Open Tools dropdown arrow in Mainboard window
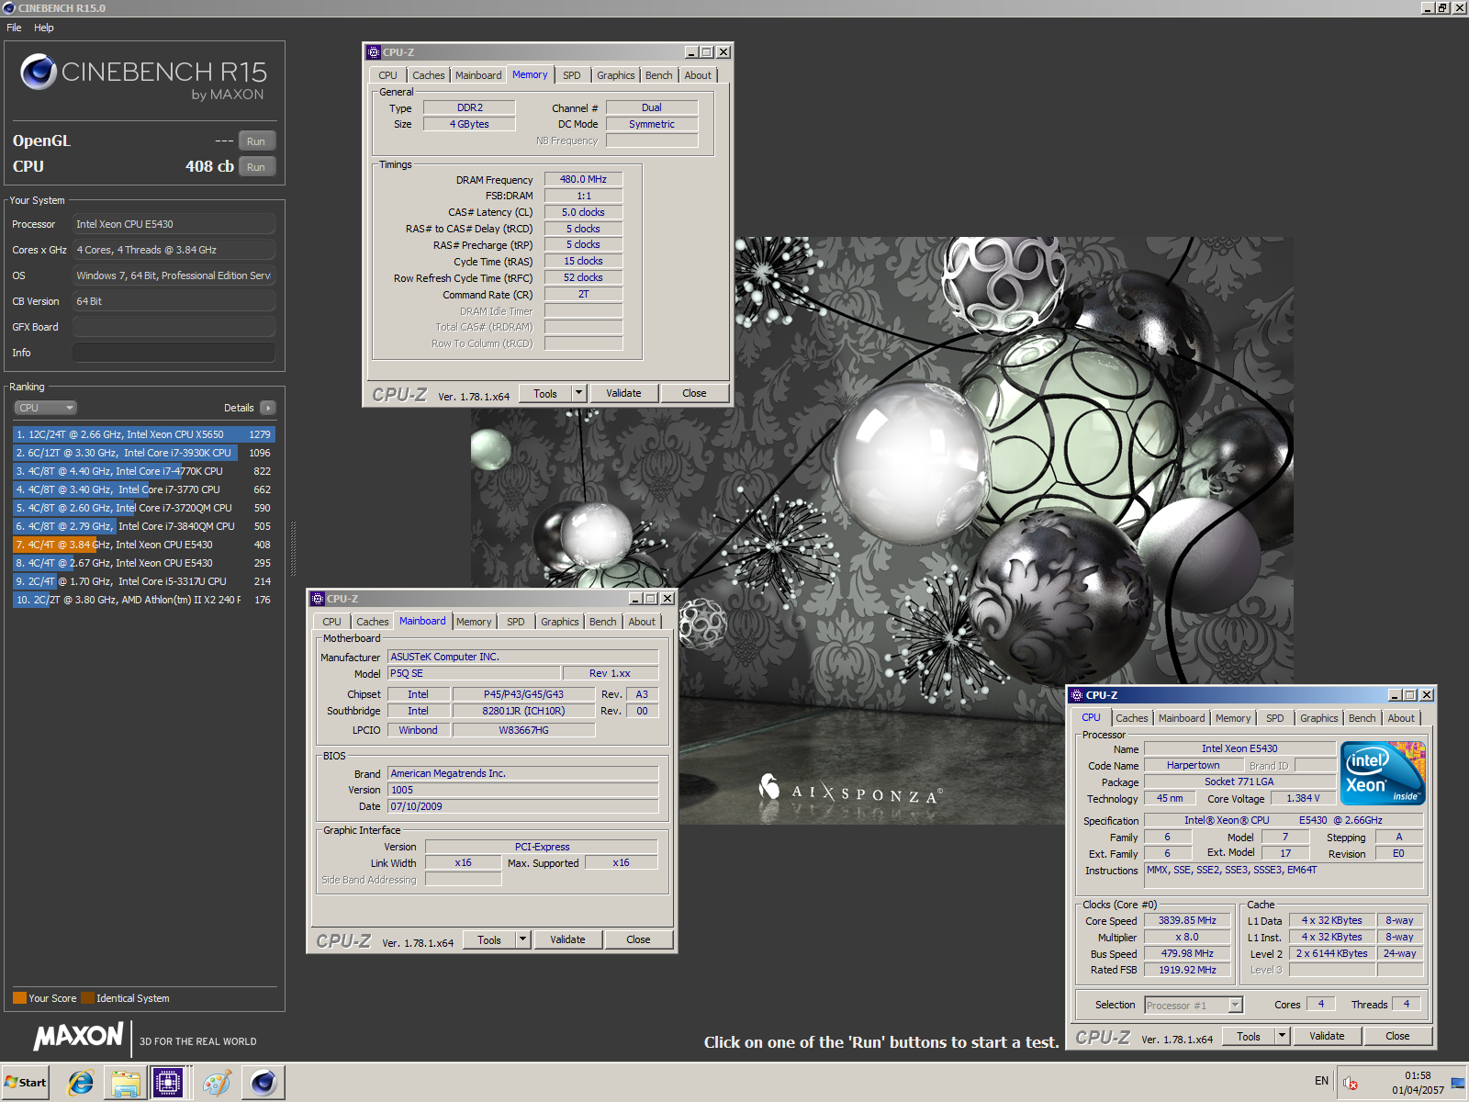The height and width of the screenshot is (1102, 1469). [522, 939]
